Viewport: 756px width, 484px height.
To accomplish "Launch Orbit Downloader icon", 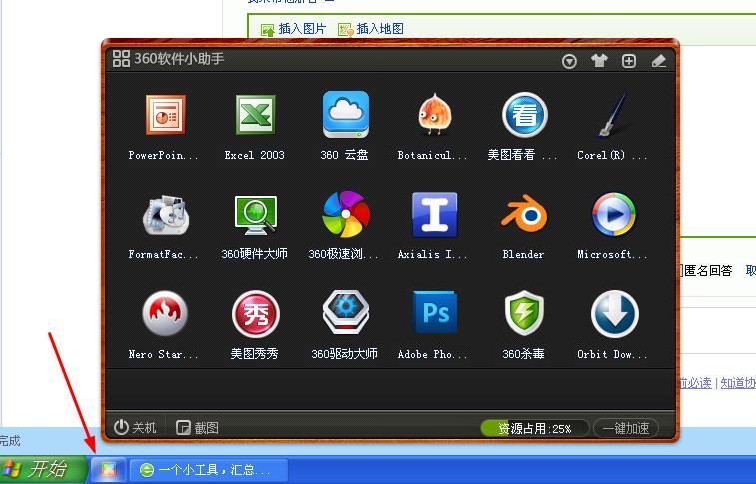I will point(615,314).
